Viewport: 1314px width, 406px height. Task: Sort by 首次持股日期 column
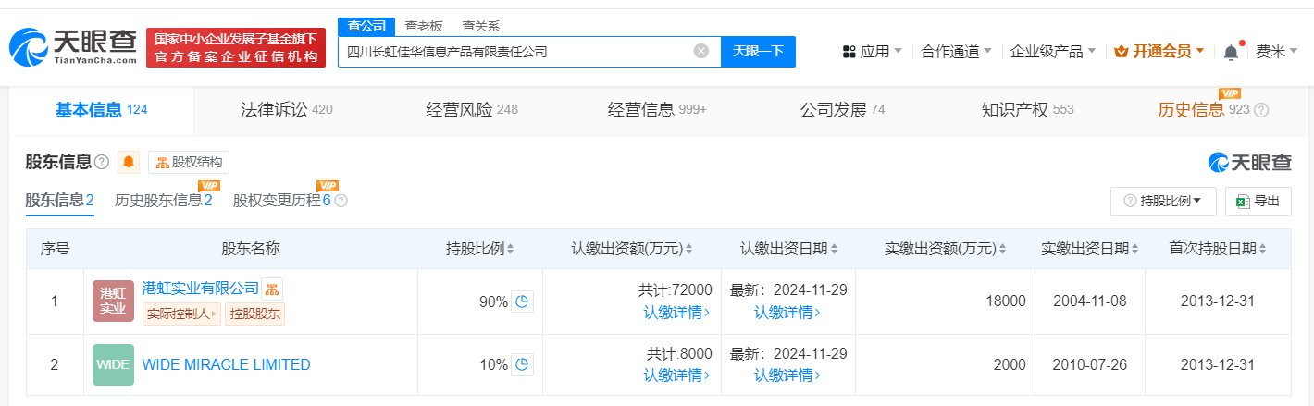[1216, 249]
